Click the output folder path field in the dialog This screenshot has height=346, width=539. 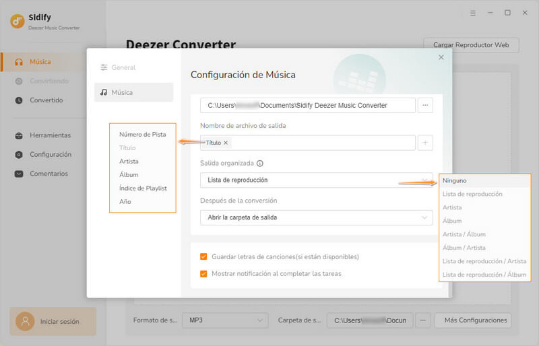click(308, 106)
